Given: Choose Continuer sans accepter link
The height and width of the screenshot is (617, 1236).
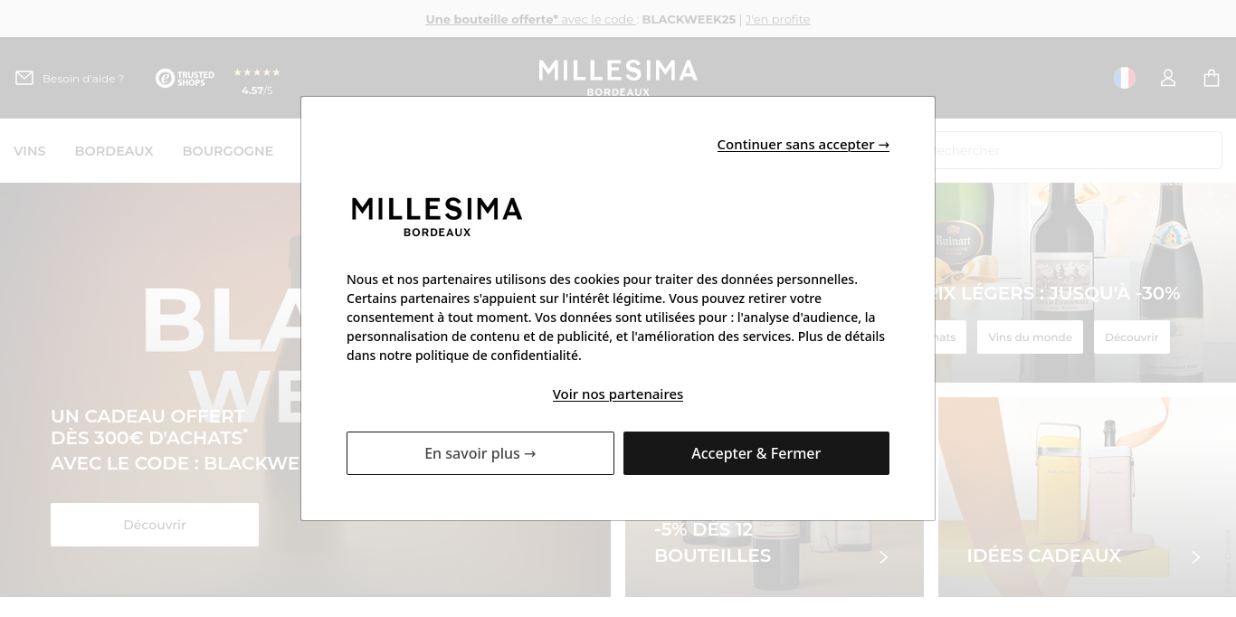Looking at the screenshot, I should click(x=803, y=145).
